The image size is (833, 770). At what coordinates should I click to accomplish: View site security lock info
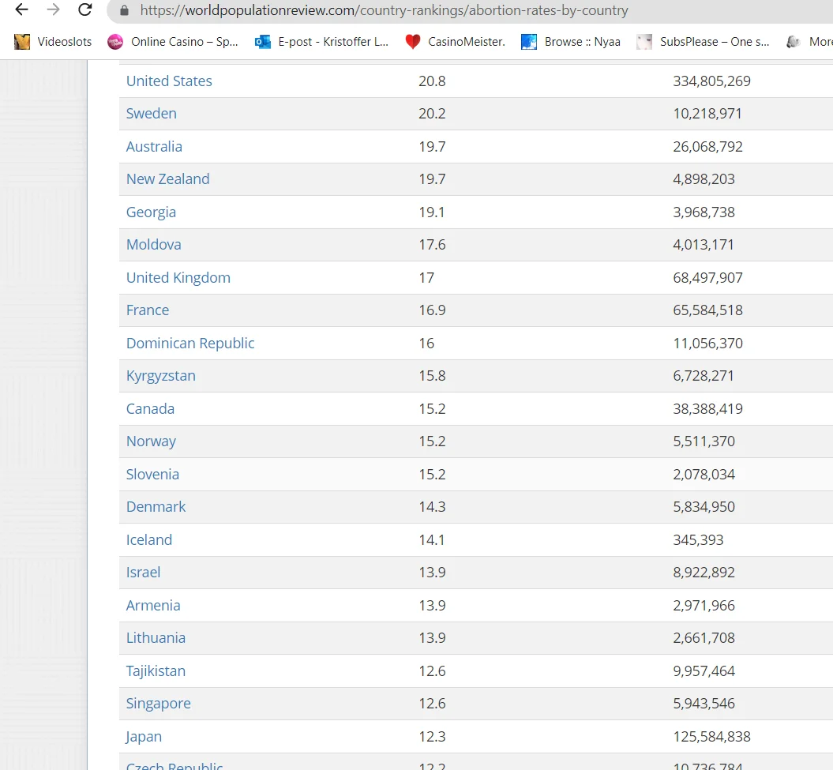[x=124, y=10]
